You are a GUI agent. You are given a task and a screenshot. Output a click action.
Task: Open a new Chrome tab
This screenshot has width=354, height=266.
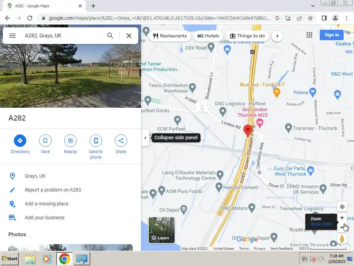coord(93,6)
